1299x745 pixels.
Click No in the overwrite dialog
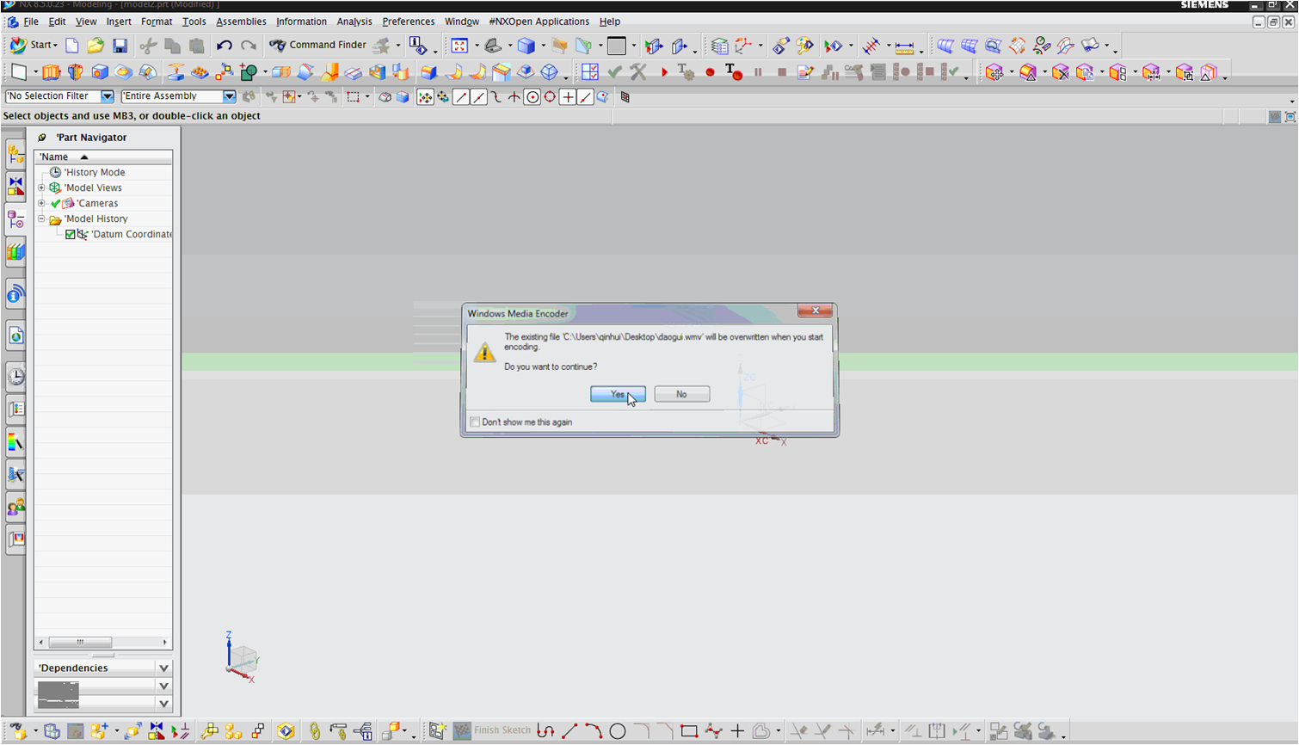tap(681, 394)
